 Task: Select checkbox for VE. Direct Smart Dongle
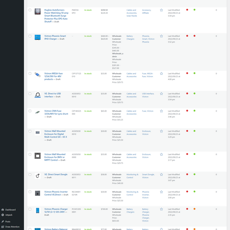(30, 174)
